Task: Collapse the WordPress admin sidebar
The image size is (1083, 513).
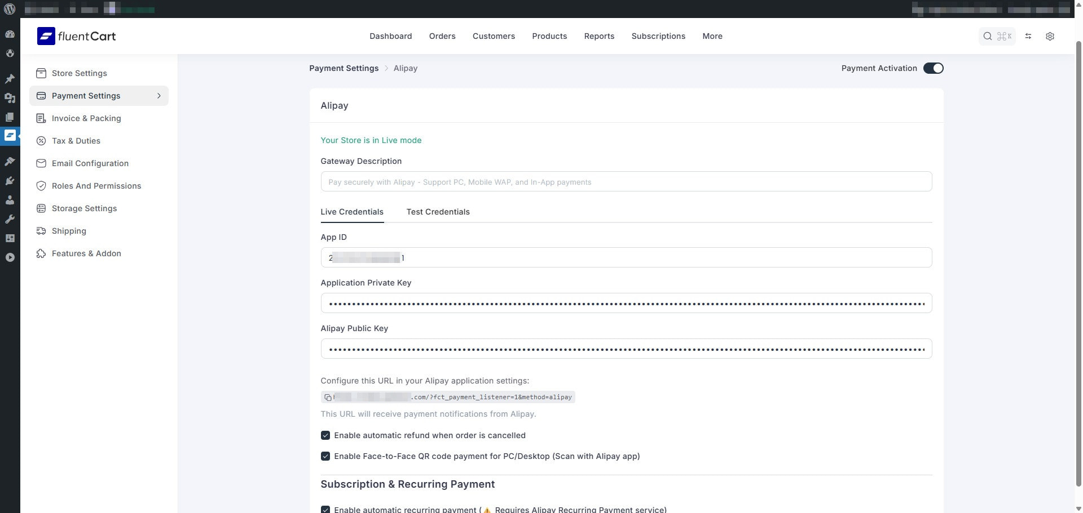Action: coord(10,257)
